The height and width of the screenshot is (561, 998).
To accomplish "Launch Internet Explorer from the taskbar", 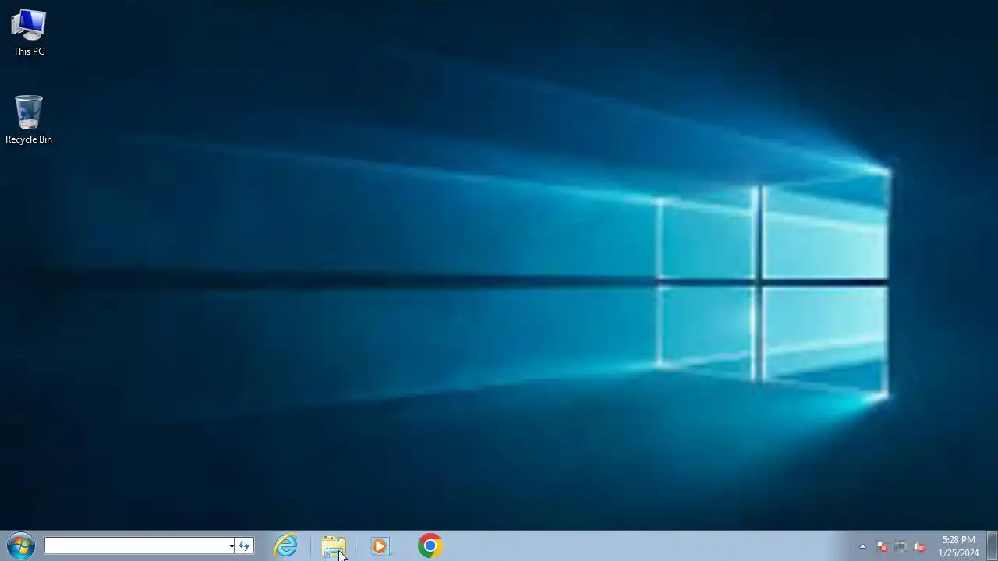I will click(x=286, y=546).
